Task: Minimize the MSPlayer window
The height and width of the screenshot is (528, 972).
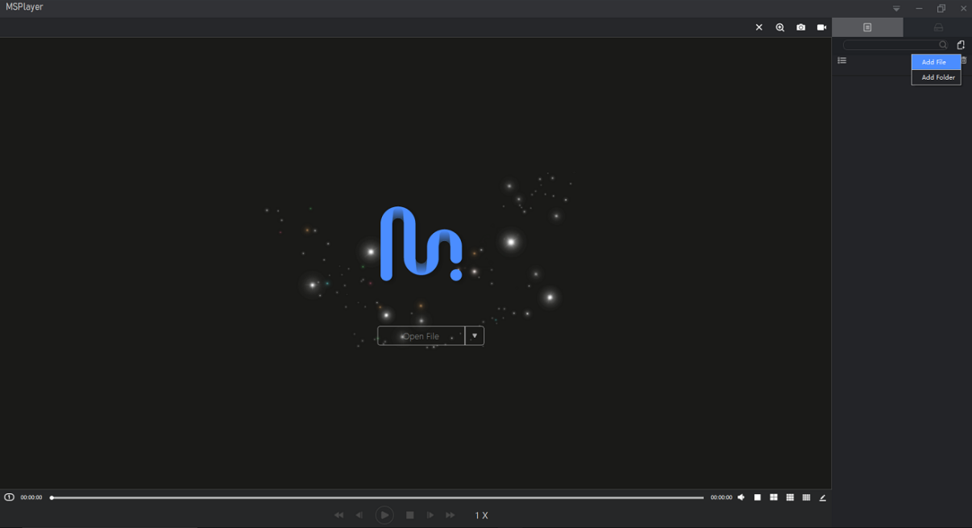Action: tap(919, 9)
